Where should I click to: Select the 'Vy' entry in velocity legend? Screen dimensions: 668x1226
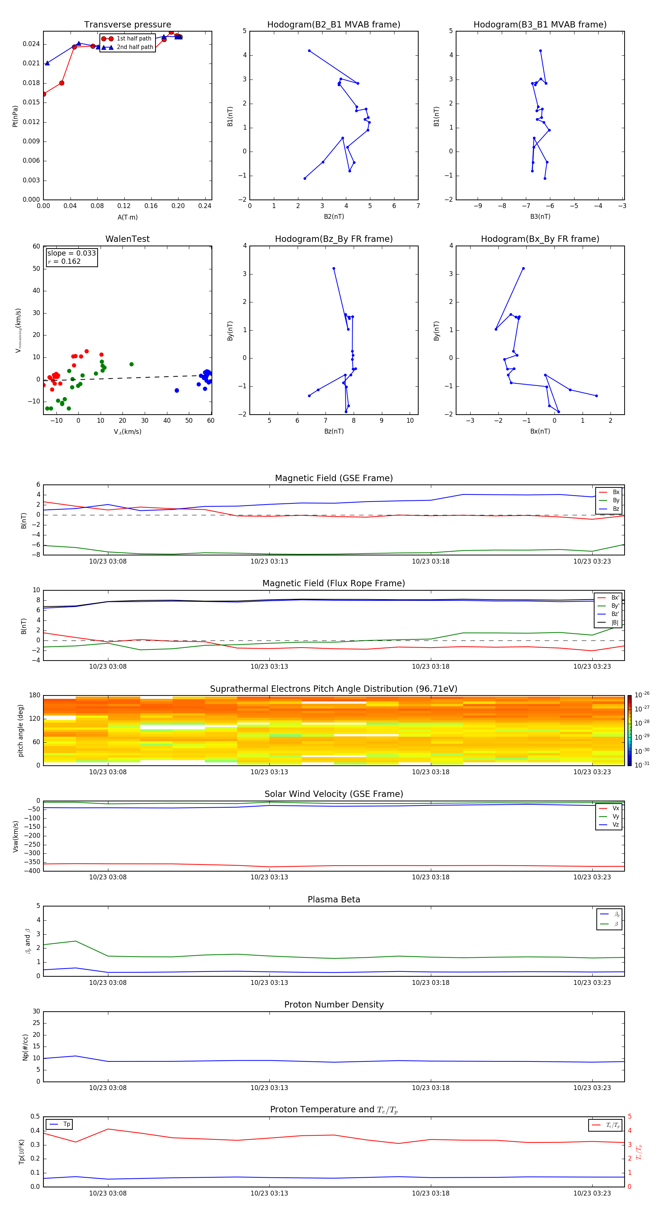point(609,817)
